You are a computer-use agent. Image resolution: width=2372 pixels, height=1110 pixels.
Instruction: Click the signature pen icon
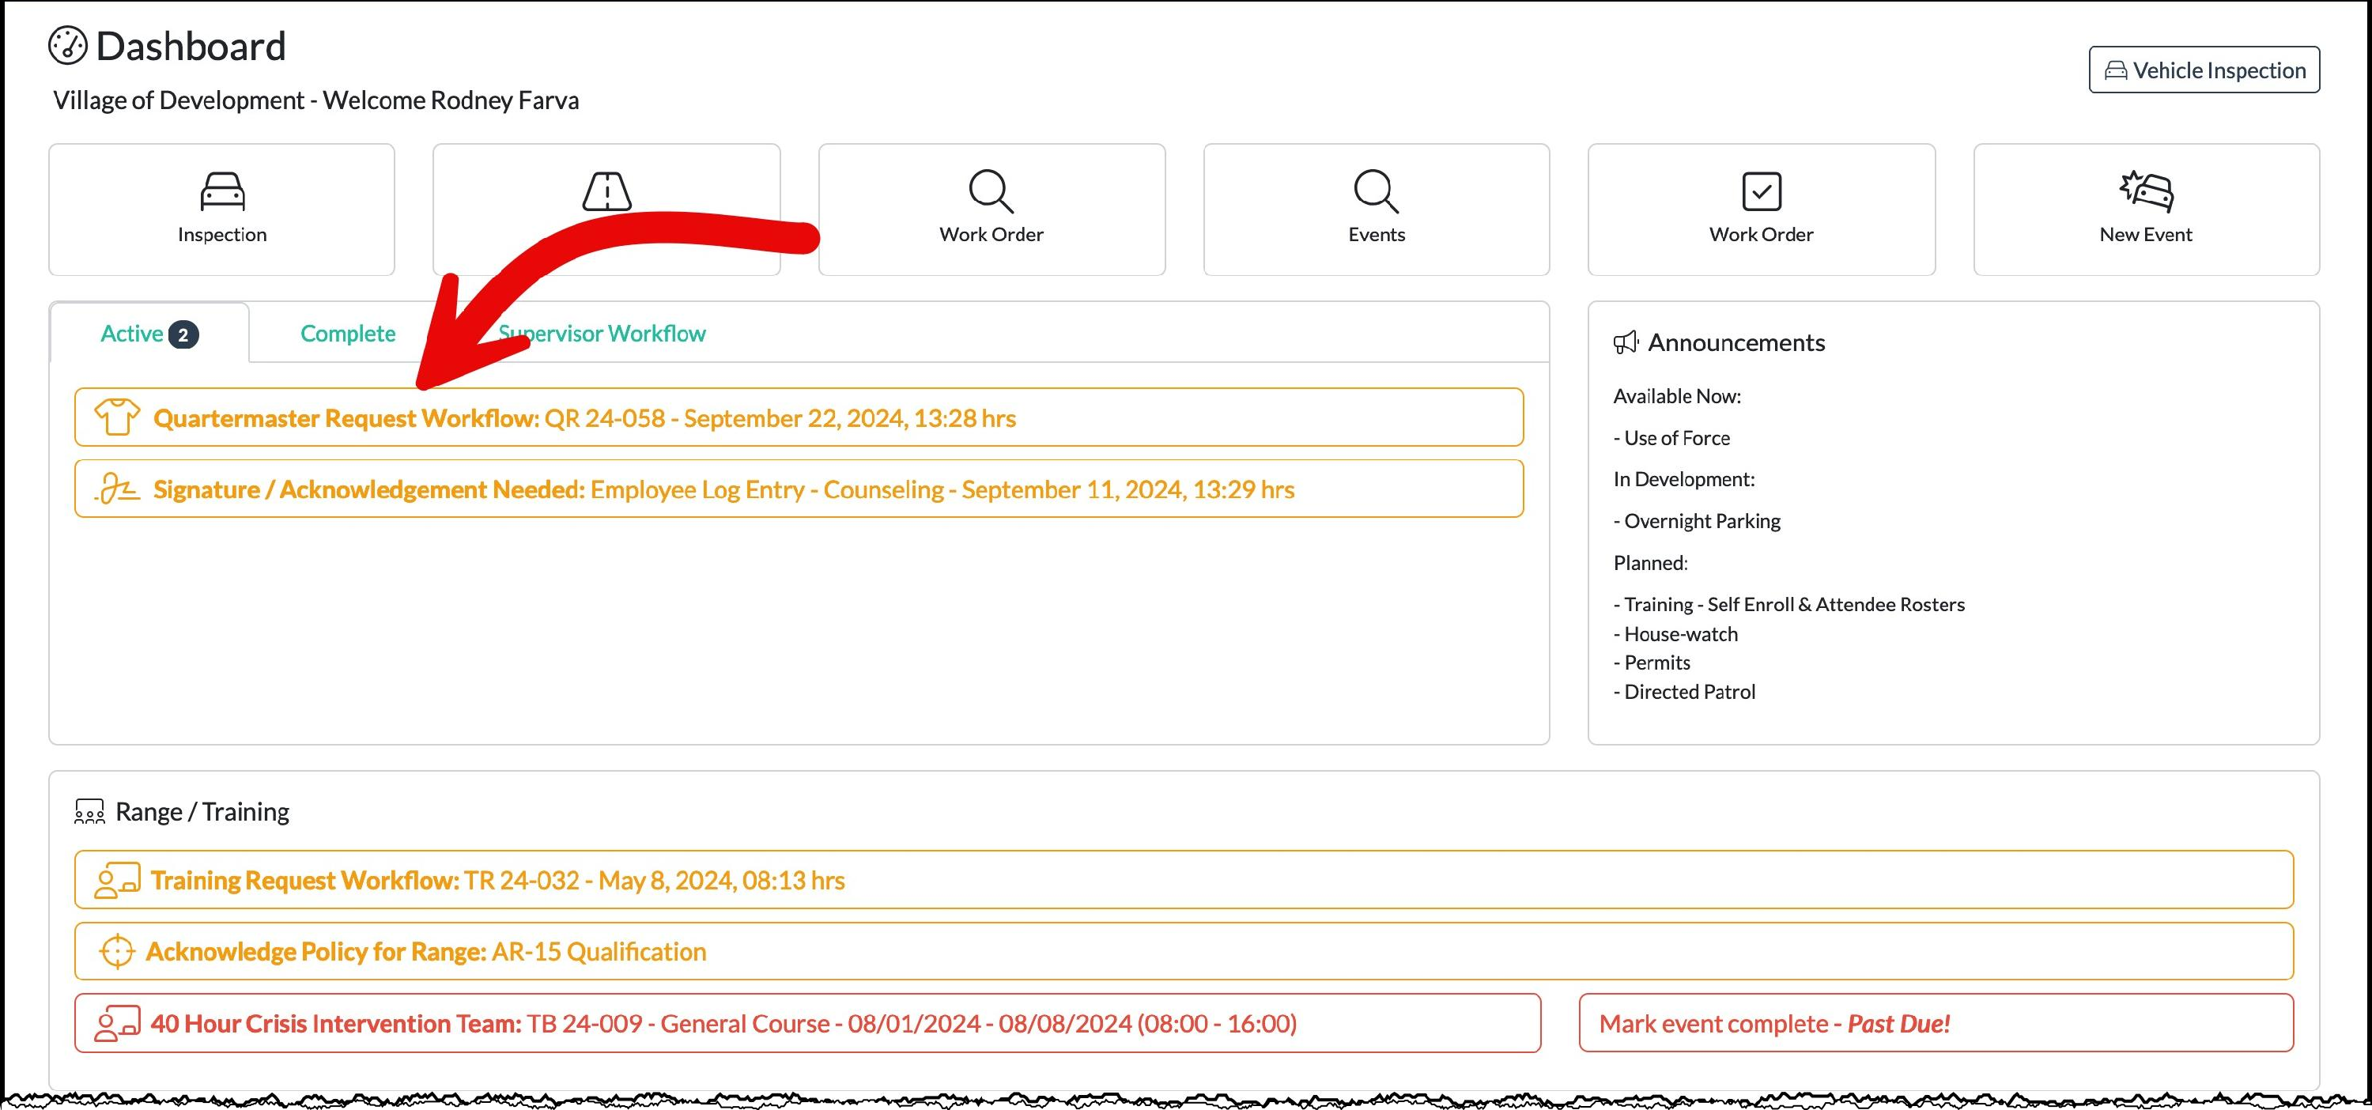point(117,489)
